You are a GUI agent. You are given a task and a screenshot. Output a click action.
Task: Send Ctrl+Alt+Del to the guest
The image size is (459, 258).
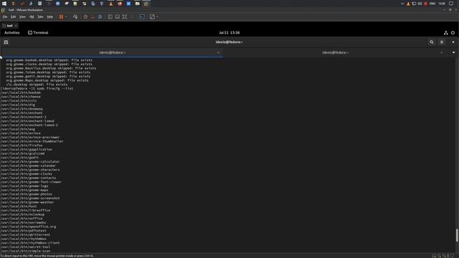click(75, 17)
